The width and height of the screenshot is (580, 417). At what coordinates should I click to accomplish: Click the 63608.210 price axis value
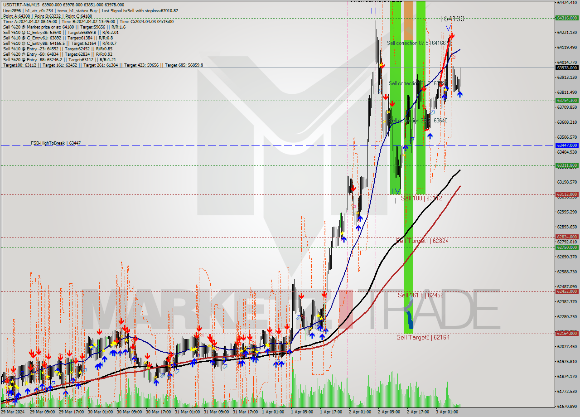(566, 122)
